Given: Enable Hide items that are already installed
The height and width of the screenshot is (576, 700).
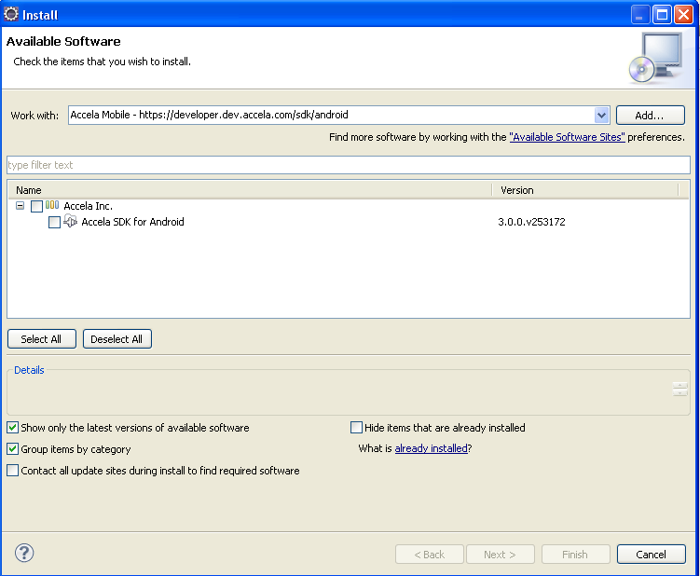Looking at the screenshot, I should click(356, 428).
